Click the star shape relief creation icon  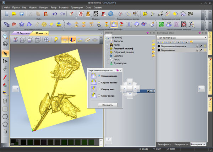tap(21, 25)
